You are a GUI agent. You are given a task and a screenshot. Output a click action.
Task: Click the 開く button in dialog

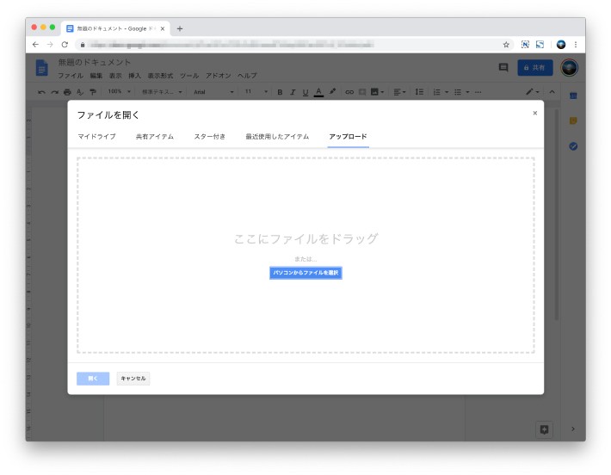[93, 379]
